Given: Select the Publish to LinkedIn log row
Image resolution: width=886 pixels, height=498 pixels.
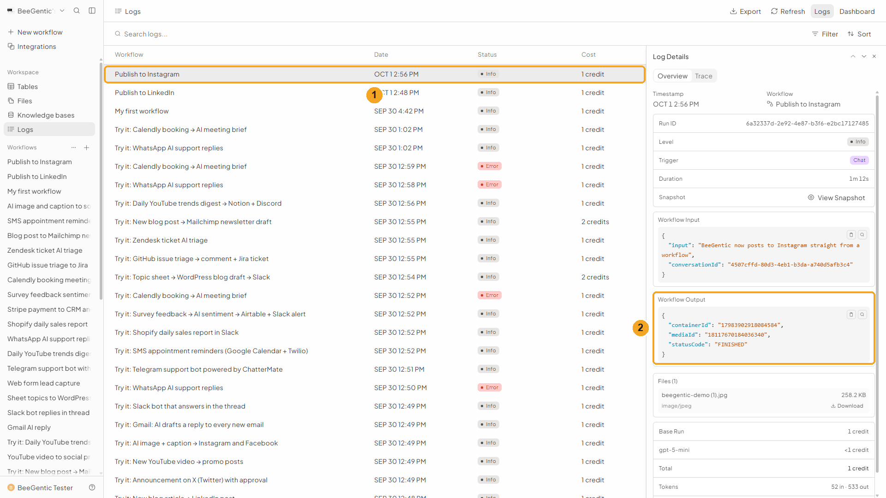Looking at the screenshot, I should pyautogui.click(x=374, y=93).
